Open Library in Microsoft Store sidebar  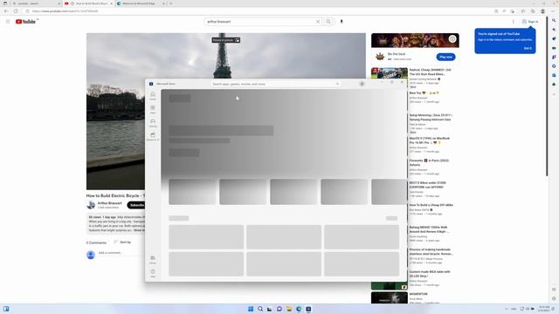coord(153,260)
